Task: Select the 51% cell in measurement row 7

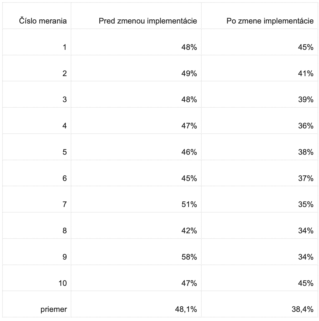Action: tap(136, 199)
